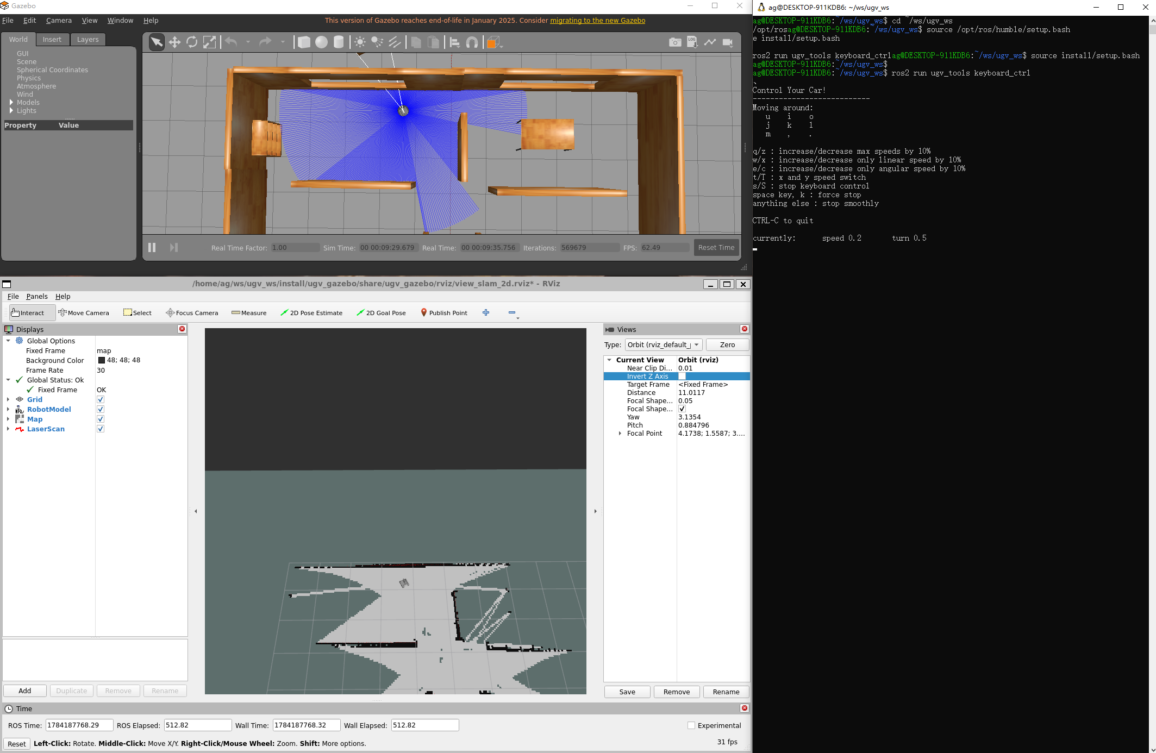Activate Gazebo translate mode tool
This screenshot has width=1156, height=753.
click(174, 42)
